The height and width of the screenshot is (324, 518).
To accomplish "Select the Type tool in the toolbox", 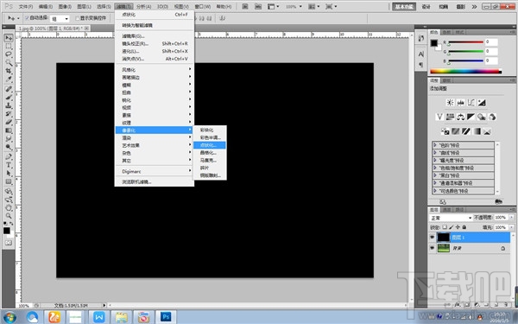I will tap(9, 165).
